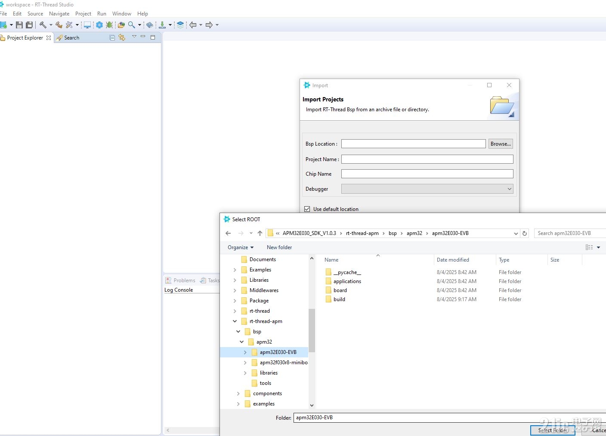606x436 pixels.
Task: Toggle the Use default location checkbox
Action: (x=307, y=209)
